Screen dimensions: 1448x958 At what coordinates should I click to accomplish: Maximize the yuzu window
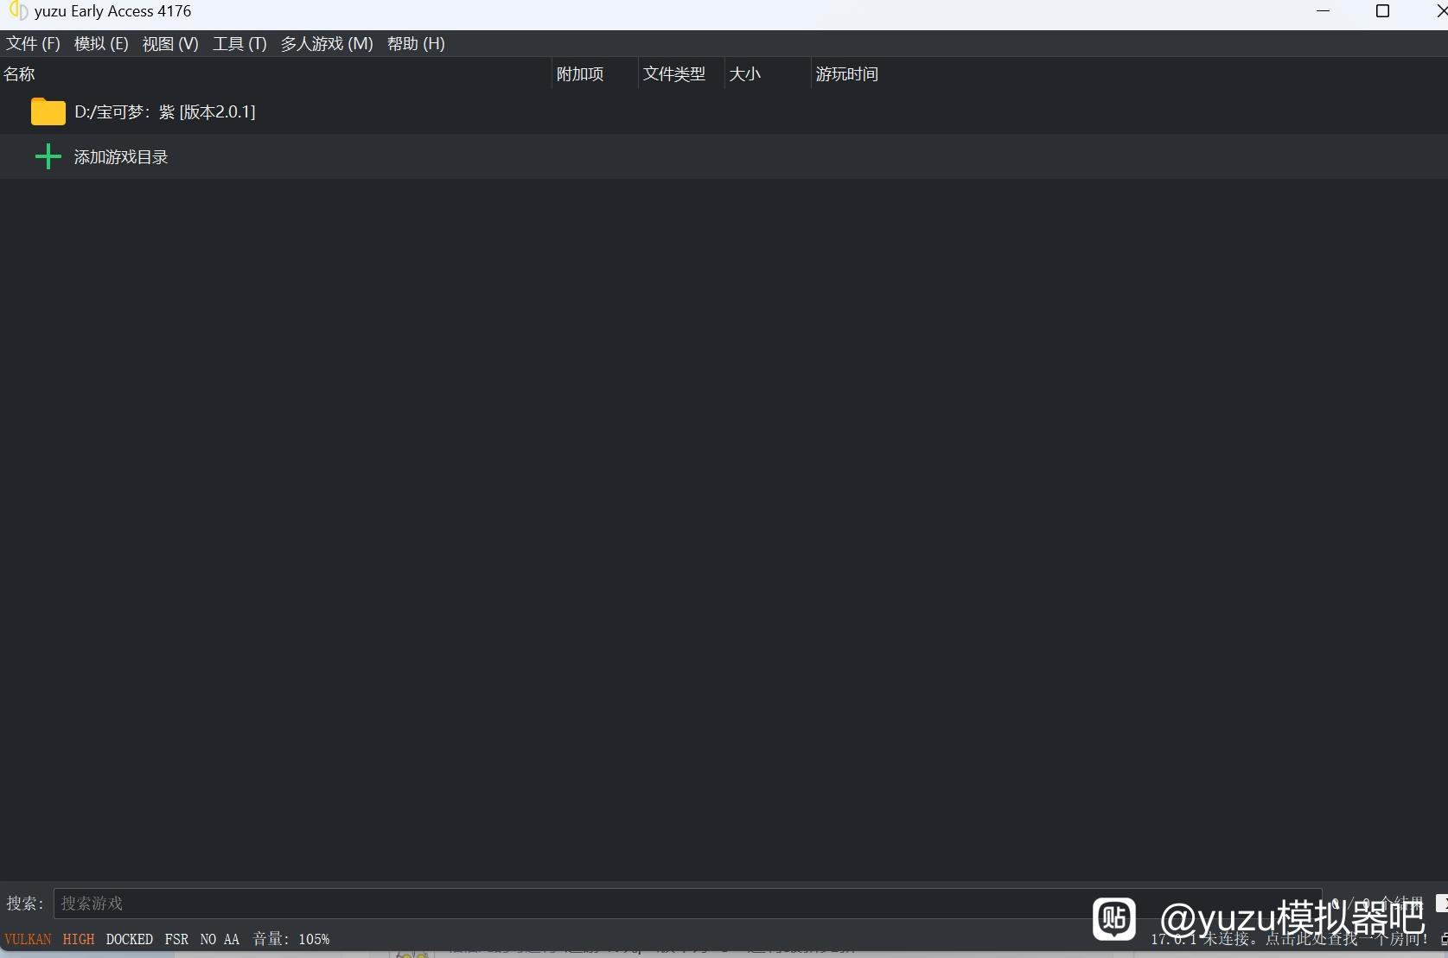(1382, 11)
